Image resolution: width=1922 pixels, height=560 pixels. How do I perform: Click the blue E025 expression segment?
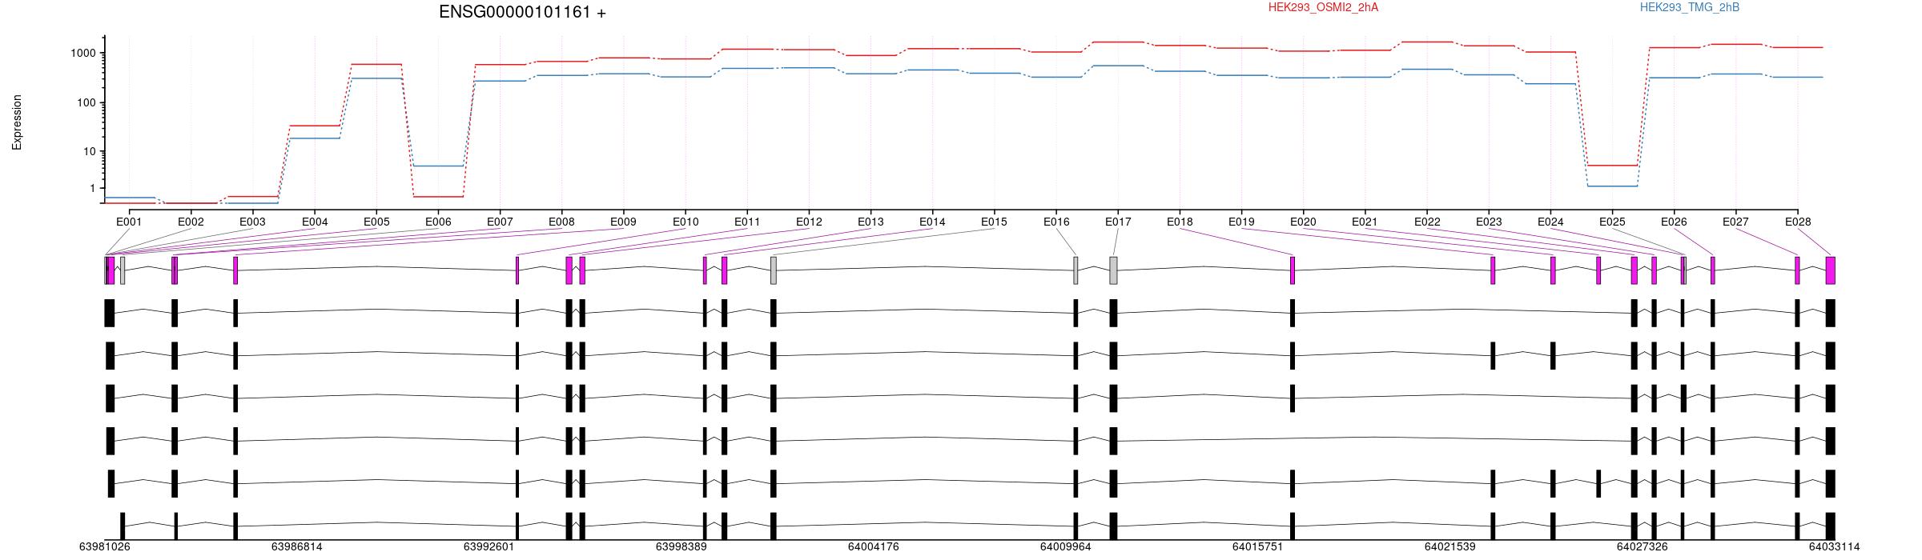click(x=1612, y=186)
